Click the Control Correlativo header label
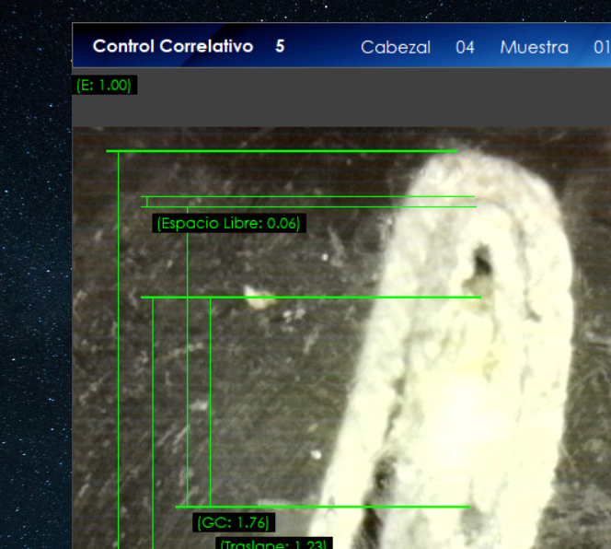 (172, 46)
